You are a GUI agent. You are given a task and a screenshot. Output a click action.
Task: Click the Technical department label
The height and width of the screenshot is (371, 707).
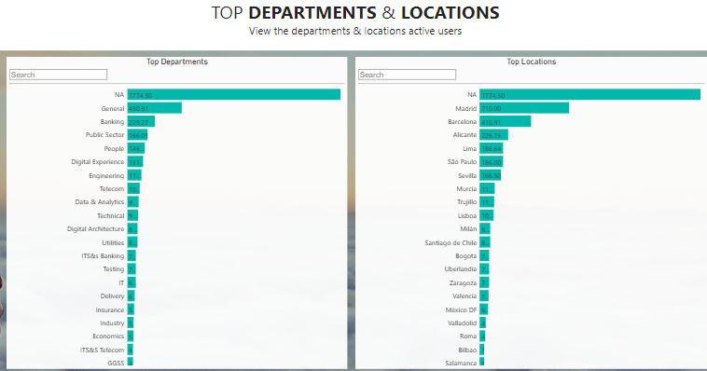[x=110, y=216]
